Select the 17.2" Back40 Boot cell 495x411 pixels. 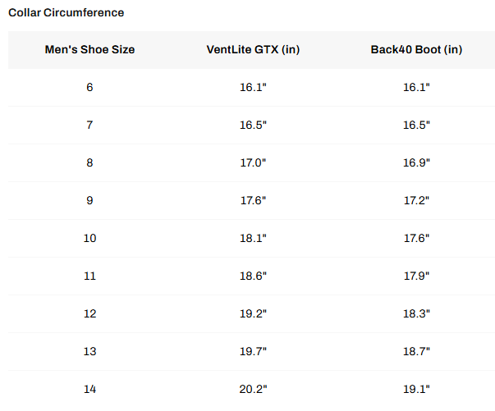click(416, 200)
